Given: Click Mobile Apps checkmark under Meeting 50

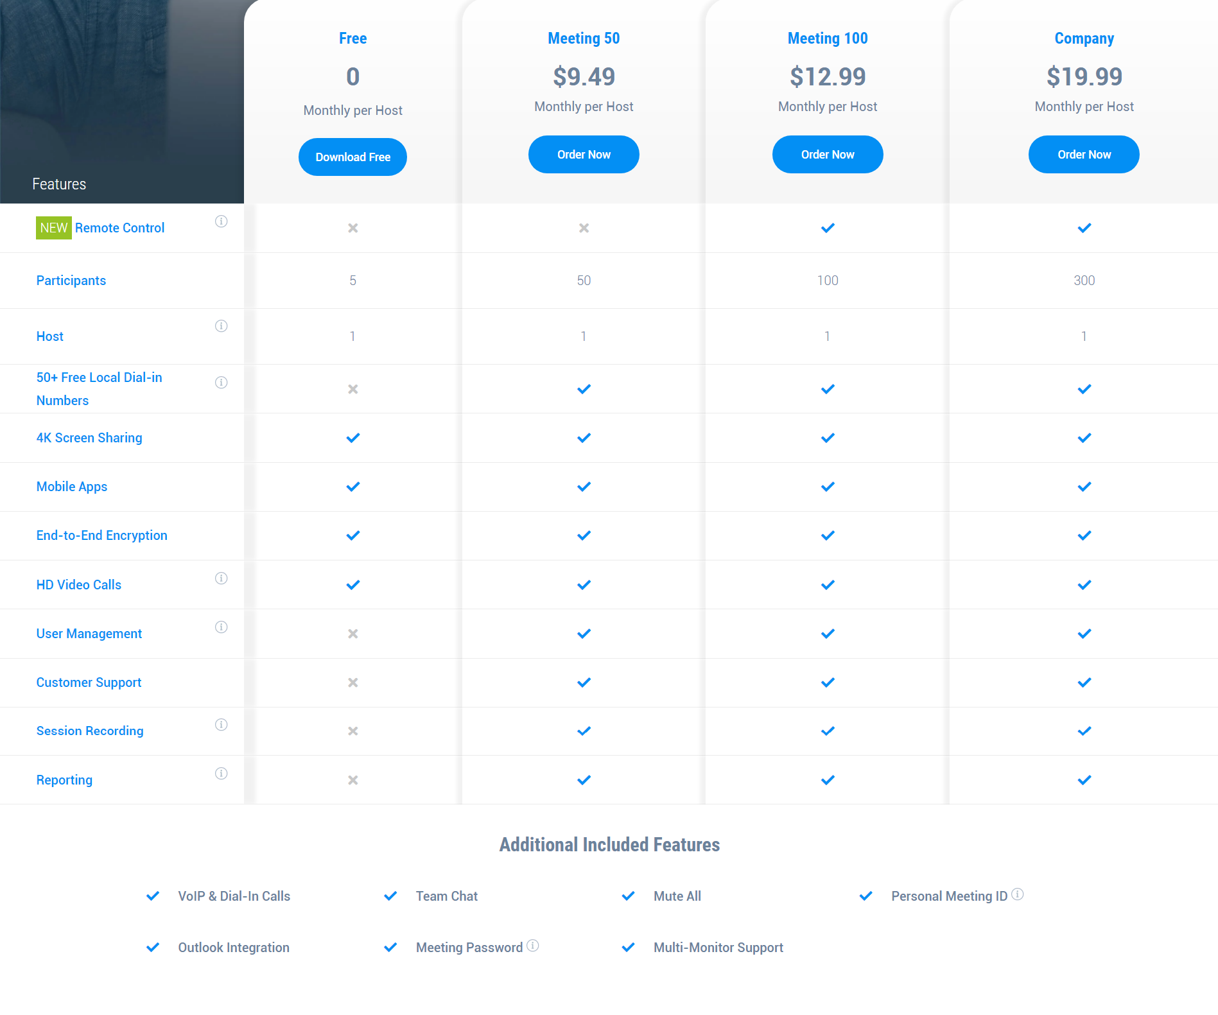Looking at the screenshot, I should (x=584, y=487).
